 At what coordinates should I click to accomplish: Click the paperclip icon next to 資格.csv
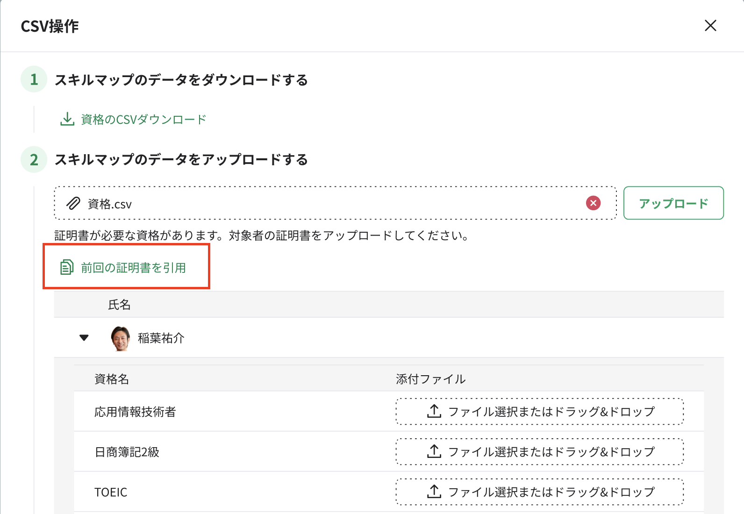pos(73,203)
